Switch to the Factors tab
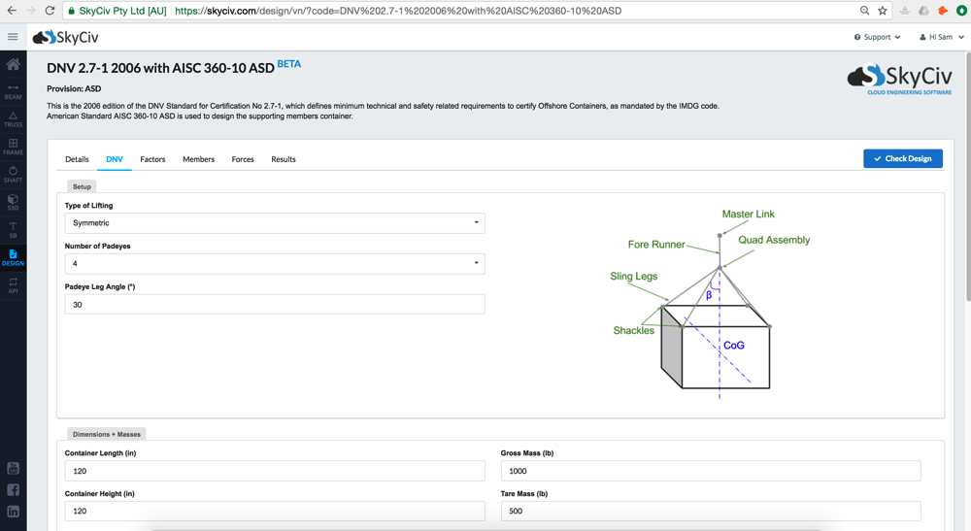This screenshot has width=971, height=531. 152,159
